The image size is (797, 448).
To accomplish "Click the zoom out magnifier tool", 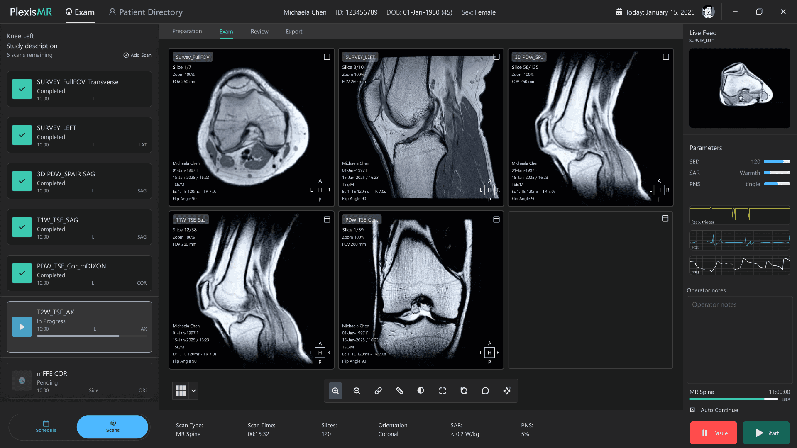I will coord(357,391).
